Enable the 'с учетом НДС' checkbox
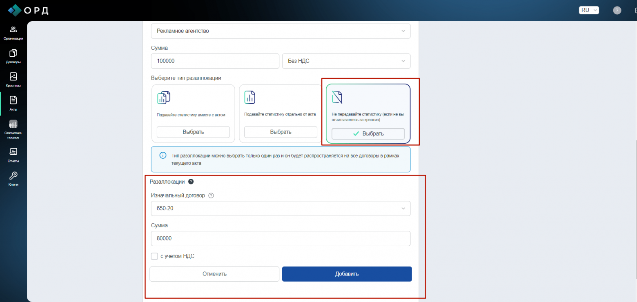 tap(154, 256)
